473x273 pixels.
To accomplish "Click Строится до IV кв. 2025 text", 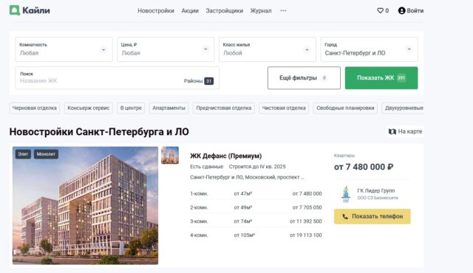I will (257, 167).
